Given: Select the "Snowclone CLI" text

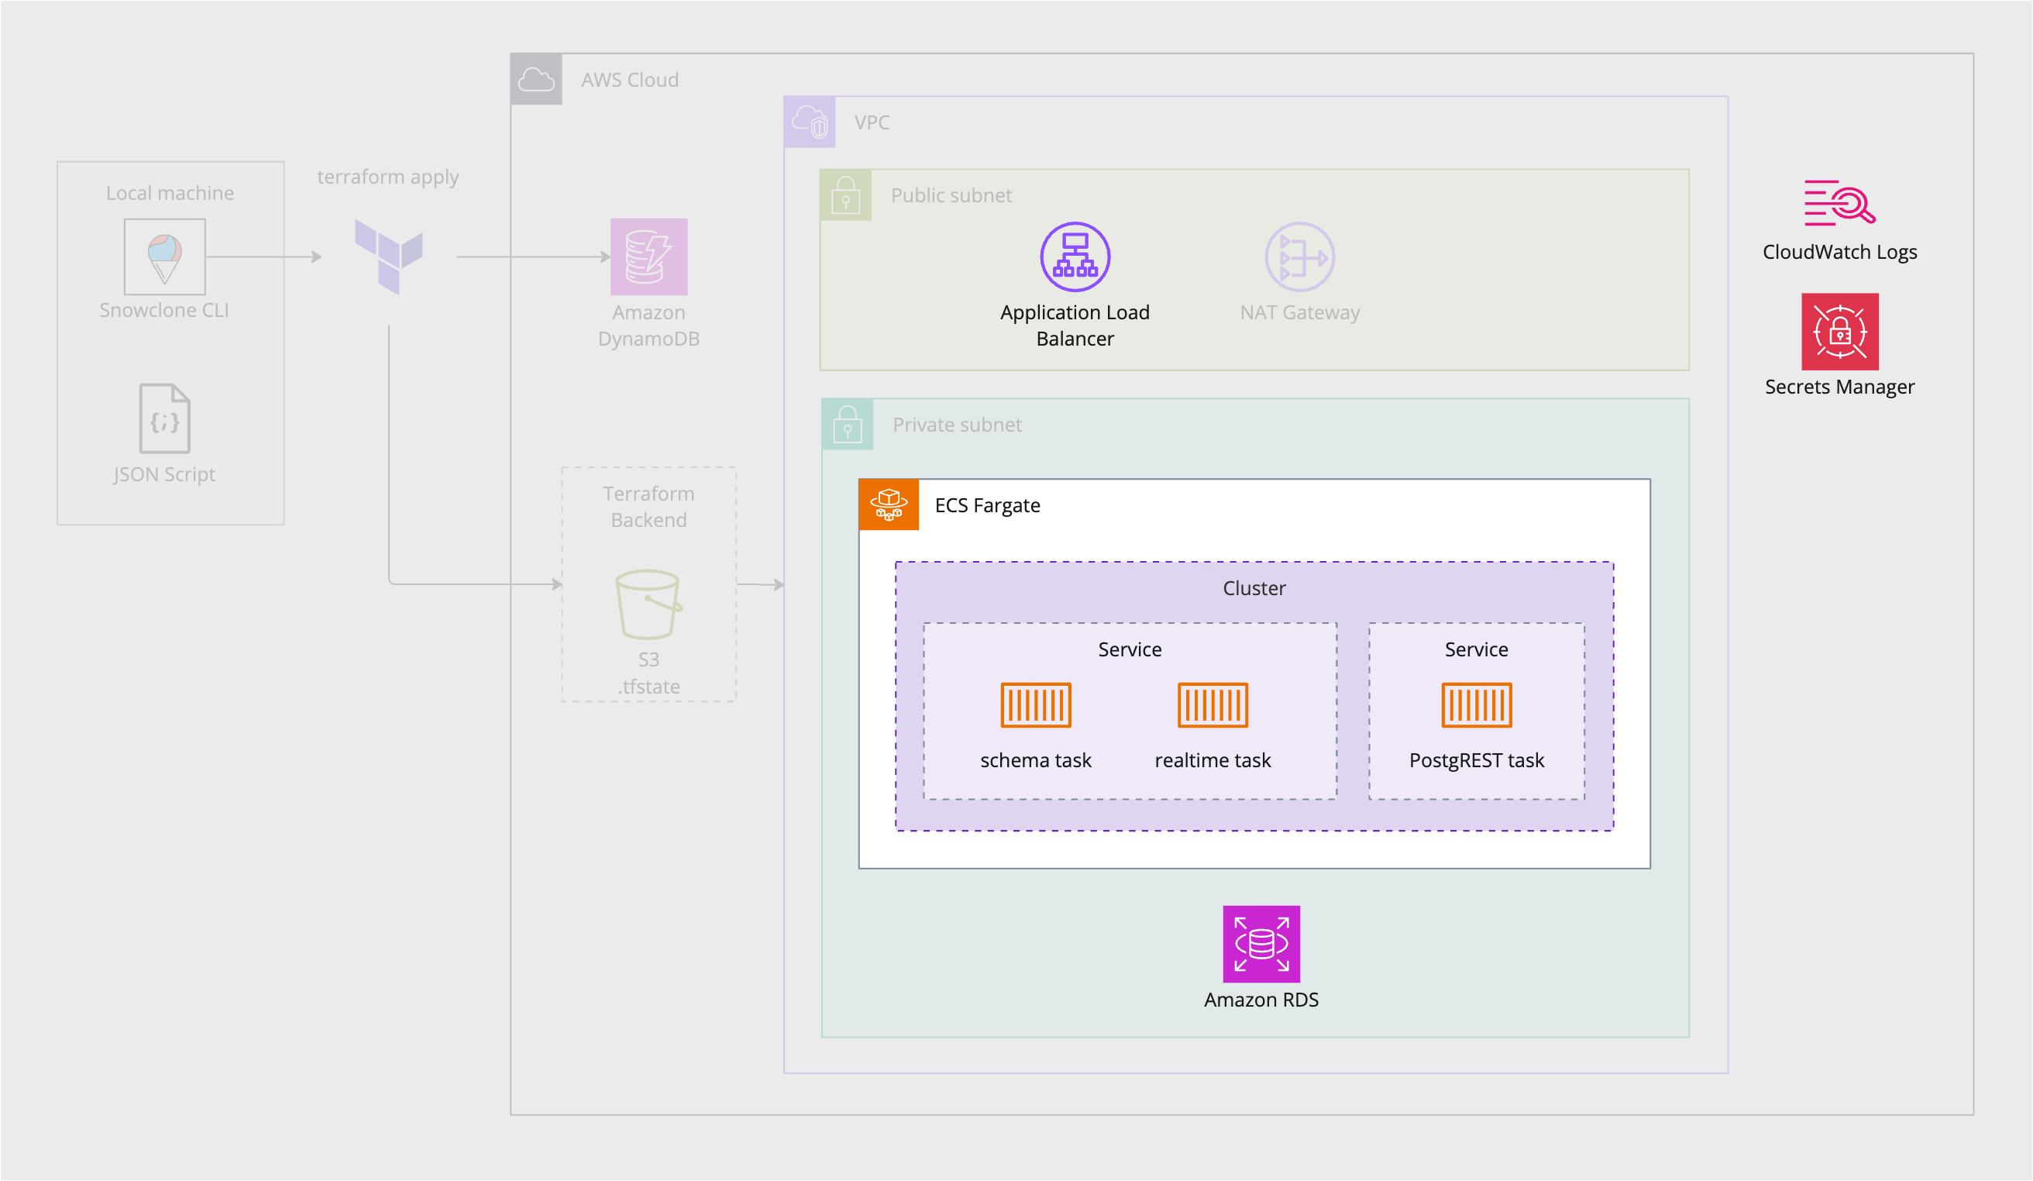Looking at the screenshot, I should coord(163,310).
